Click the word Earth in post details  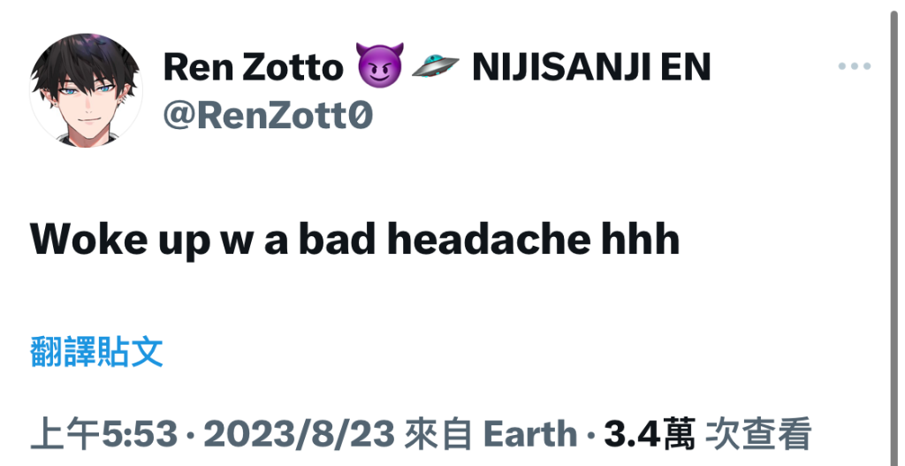point(530,434)
